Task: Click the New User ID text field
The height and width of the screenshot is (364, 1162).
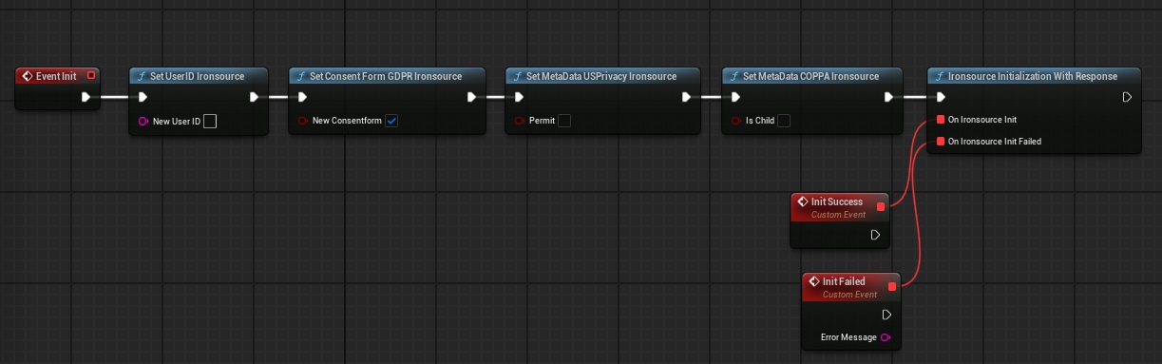Action: coord(210,121)
